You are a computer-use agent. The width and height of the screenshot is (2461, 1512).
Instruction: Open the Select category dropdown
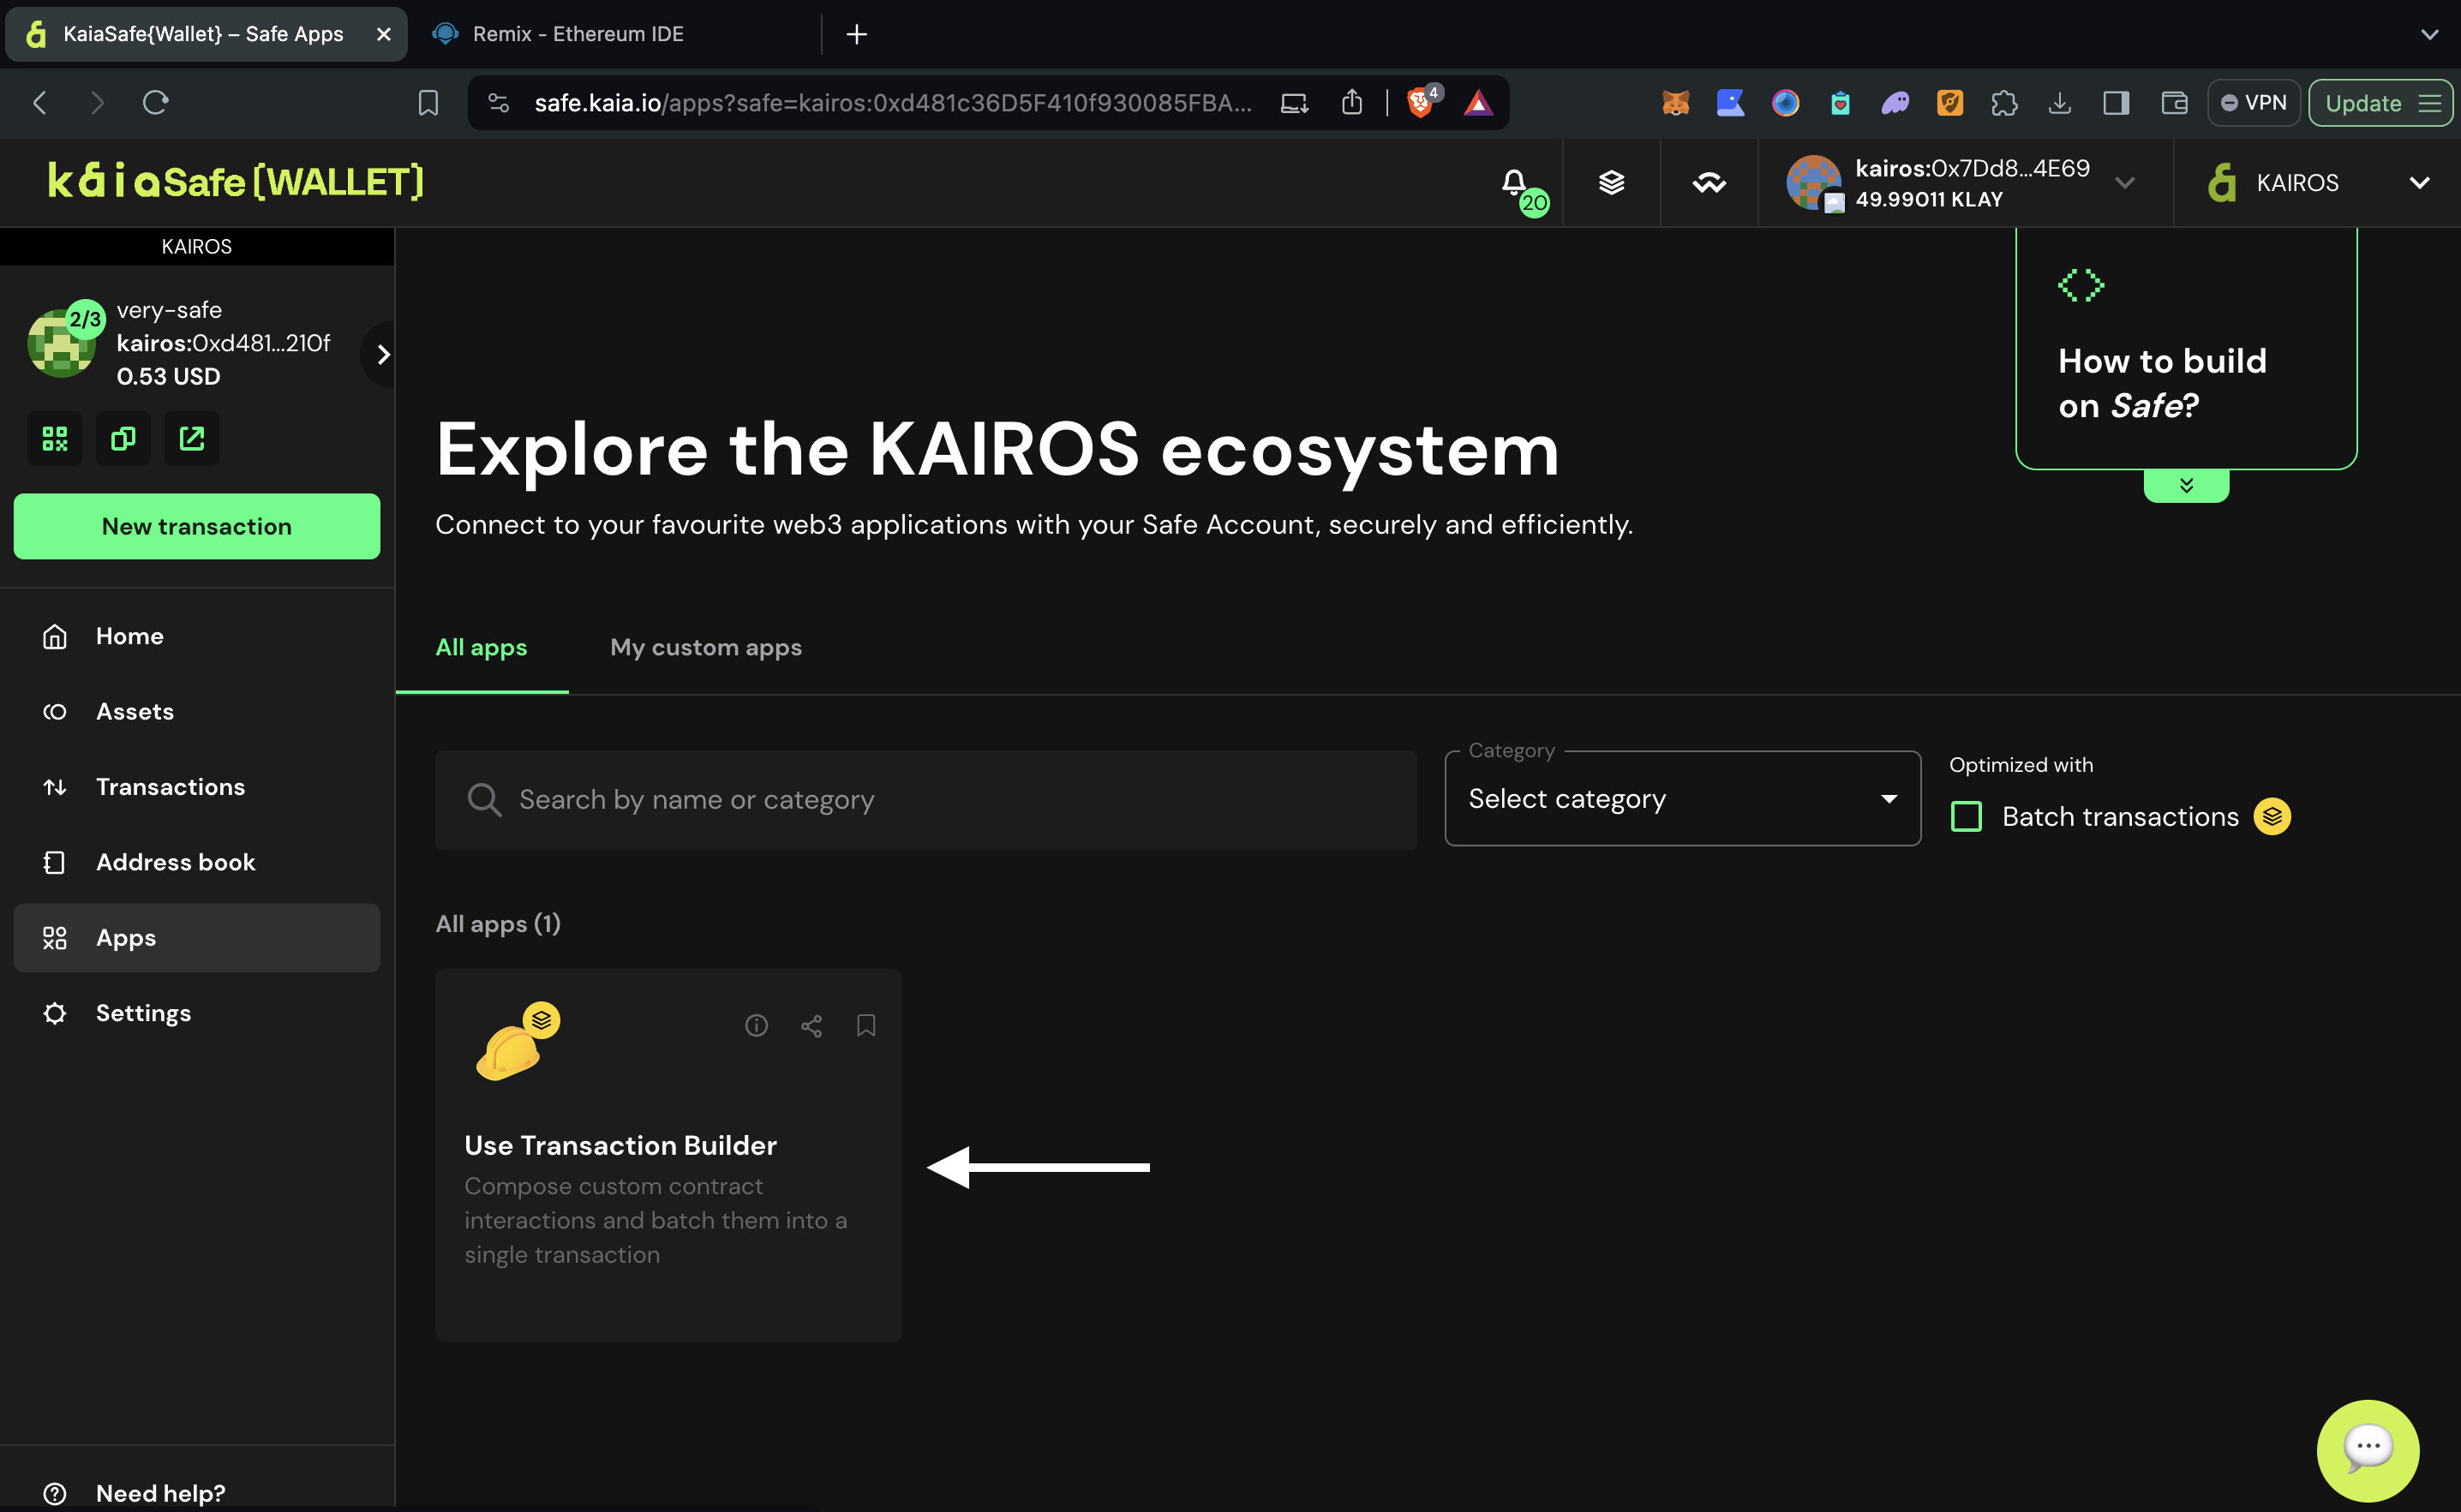(1682, 799)
